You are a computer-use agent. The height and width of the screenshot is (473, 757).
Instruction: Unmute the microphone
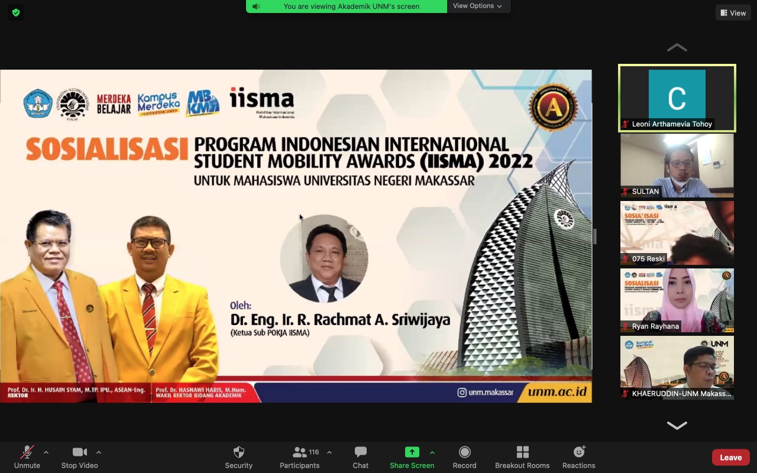(x=27, y=457)
